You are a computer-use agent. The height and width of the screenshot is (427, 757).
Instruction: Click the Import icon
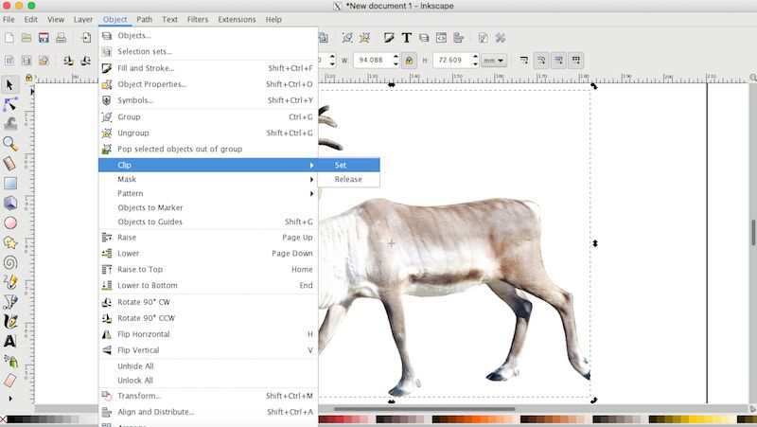point(86,38)
